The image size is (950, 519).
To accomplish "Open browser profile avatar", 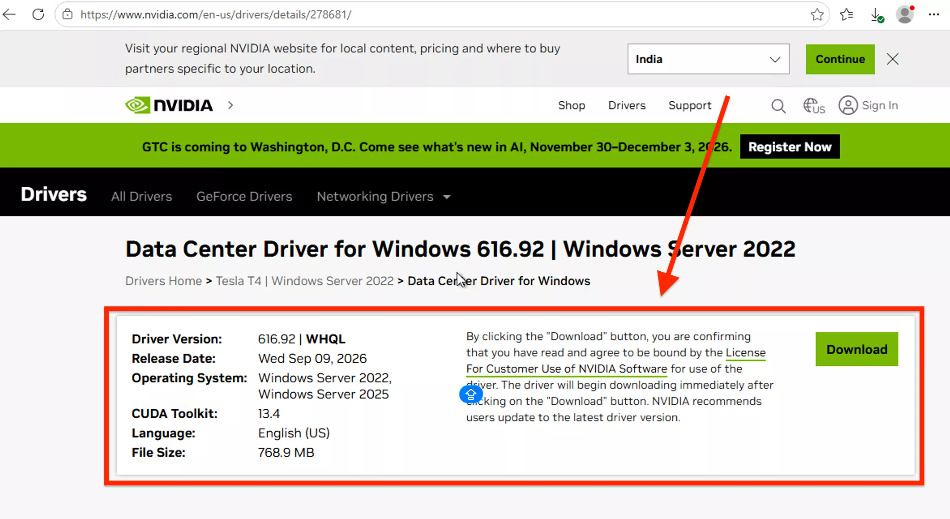I will pyautogui.click(x=905, y=15).
